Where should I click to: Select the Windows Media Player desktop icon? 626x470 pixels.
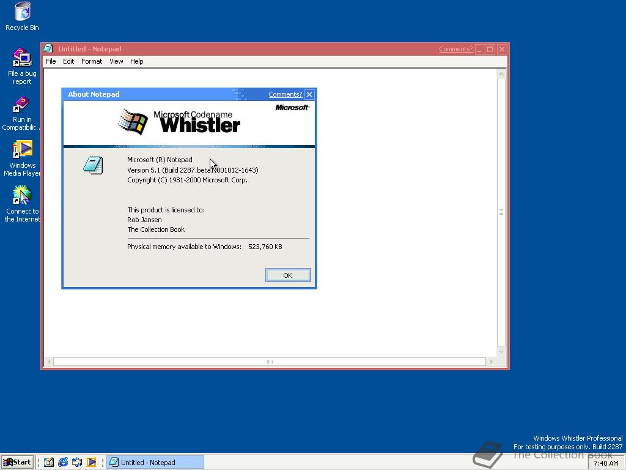point(23,159)
